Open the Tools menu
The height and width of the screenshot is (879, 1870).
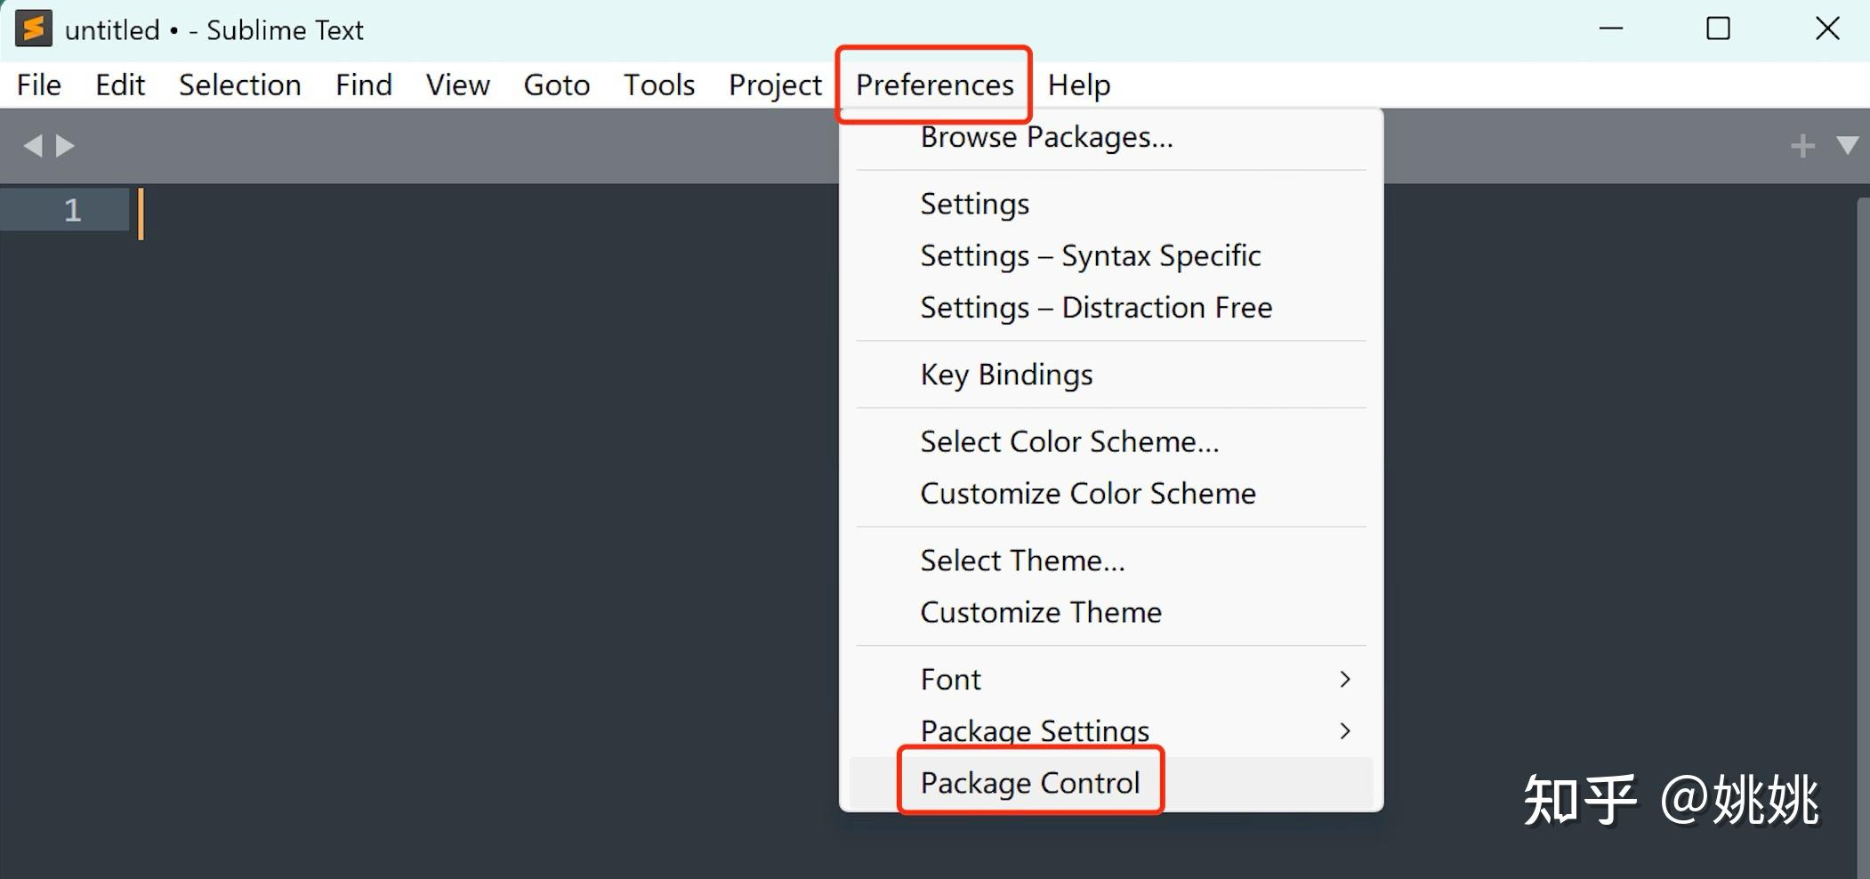[x=658, y=84]
